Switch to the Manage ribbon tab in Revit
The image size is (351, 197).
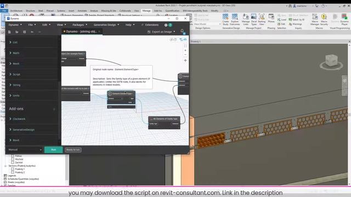(x=146, y=11)
